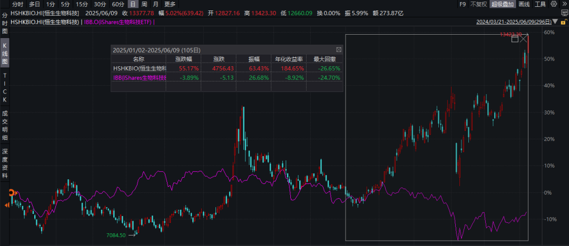Select the 30分 interval
569x246 pixels.
(100, 4)
